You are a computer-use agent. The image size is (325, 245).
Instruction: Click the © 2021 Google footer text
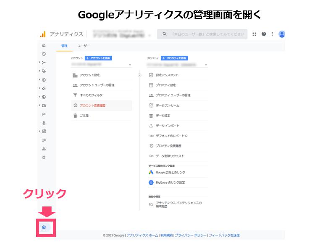coord(113,235)
